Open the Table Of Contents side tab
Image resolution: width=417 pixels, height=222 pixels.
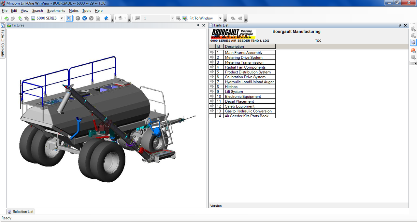click(3, 40)
